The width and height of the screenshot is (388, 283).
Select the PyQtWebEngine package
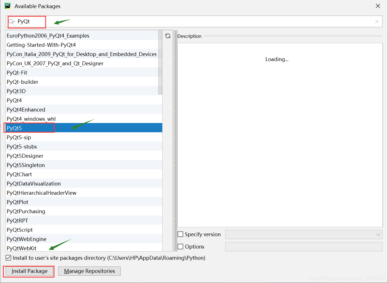click(84, 239)
